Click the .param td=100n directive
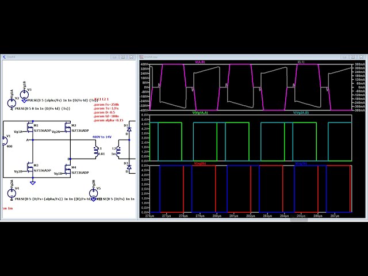 (106, 116)
